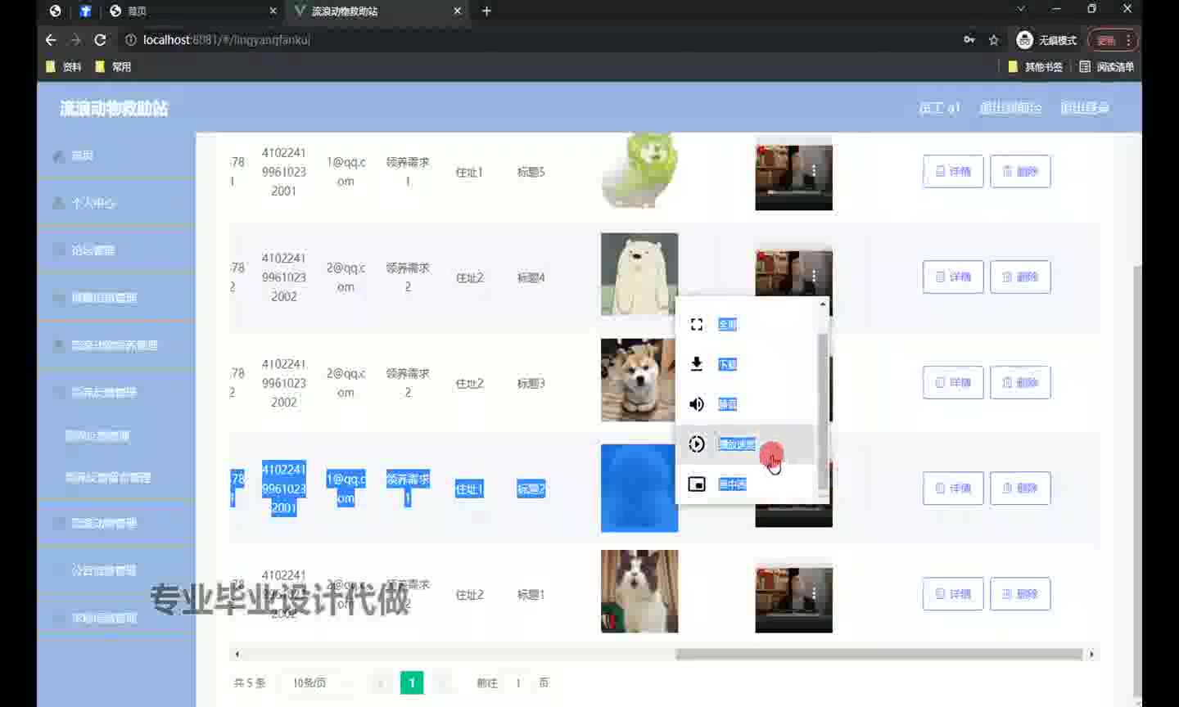Click the browser reload icon
Image resolution: width=1179 pixels, height=707 pixels.
[x=100, y=40]
